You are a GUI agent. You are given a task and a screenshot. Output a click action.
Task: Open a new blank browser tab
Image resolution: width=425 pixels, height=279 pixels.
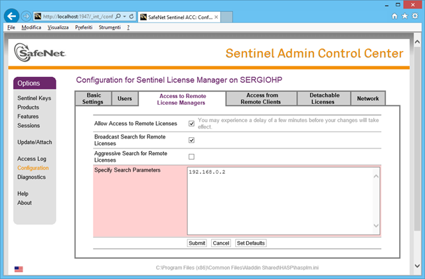coord(227,17)
